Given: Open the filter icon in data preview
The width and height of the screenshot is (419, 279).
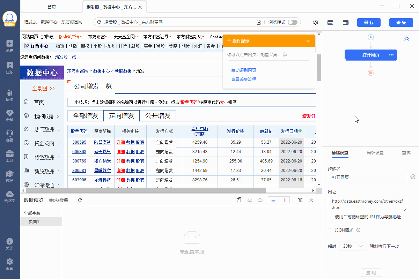Looking at the screenshot, I should pyautogui.click(x=300, y=200).
